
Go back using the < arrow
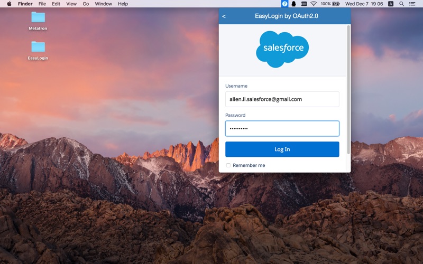pyautogui.click(x=224, y=16)
